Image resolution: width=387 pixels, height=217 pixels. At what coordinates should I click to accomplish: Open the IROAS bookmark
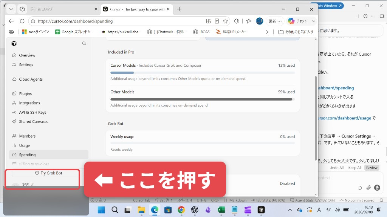201,32
